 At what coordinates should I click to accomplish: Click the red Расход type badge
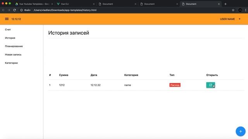point(175,85)
